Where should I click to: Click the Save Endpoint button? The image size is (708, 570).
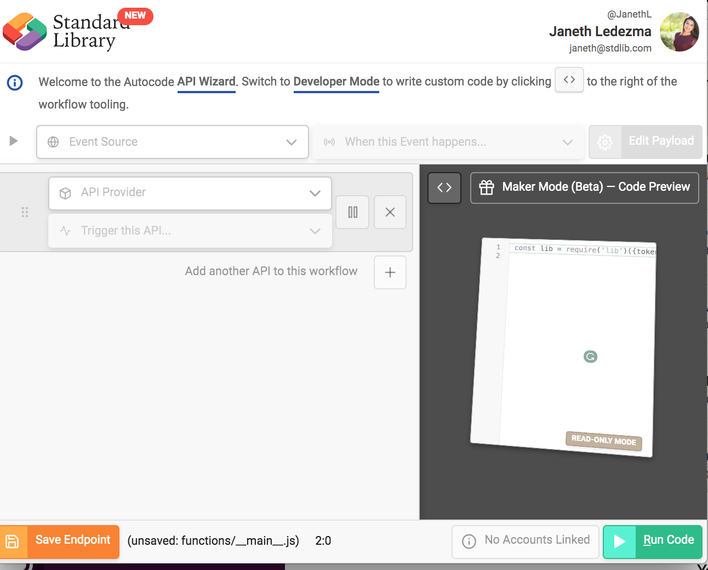[60, 542]
